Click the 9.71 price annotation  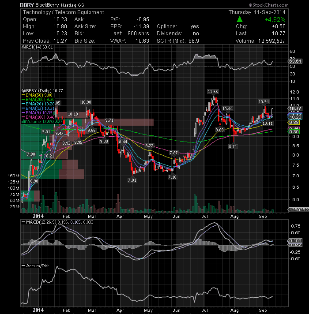tap(109, 120)
